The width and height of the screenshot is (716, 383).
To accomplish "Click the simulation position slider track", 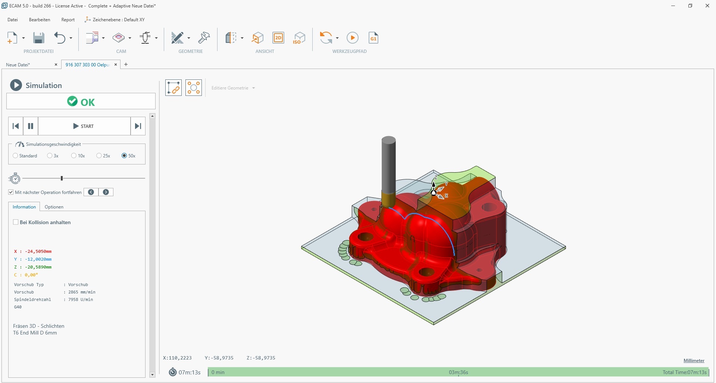I will [104, 179].
